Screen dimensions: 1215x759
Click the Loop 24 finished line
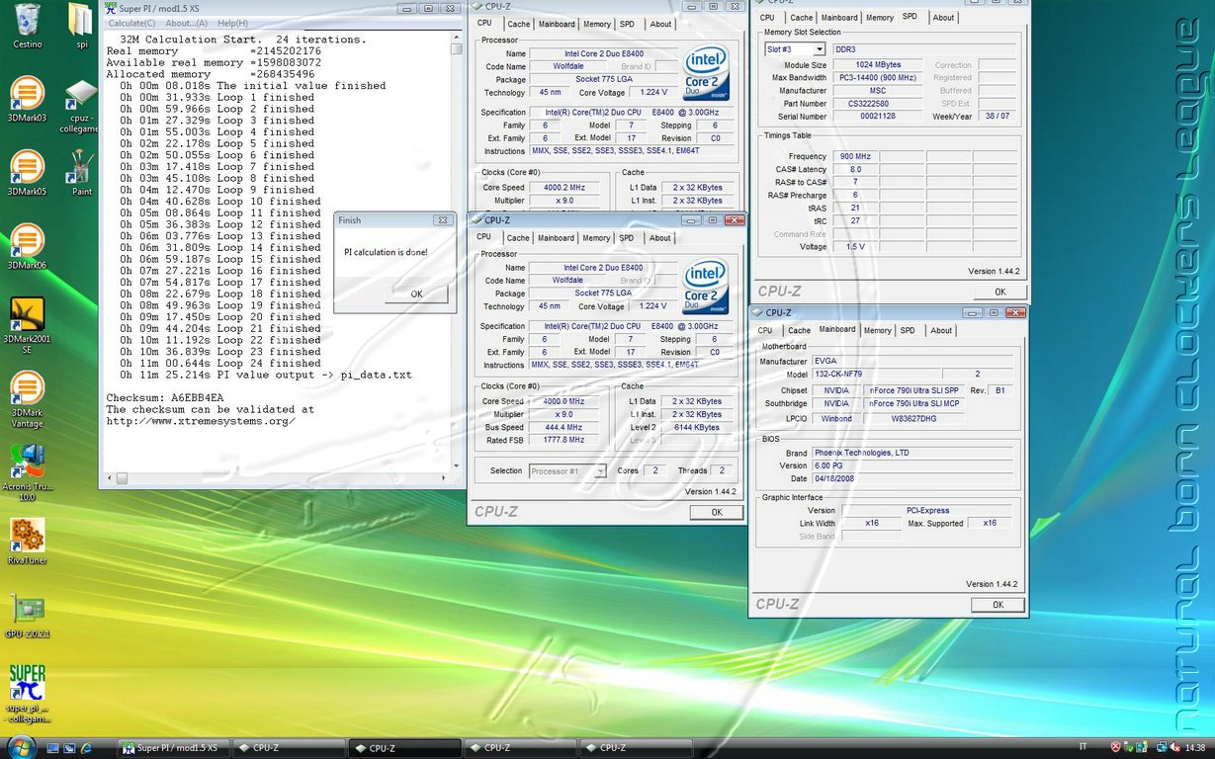click(219, 363)
